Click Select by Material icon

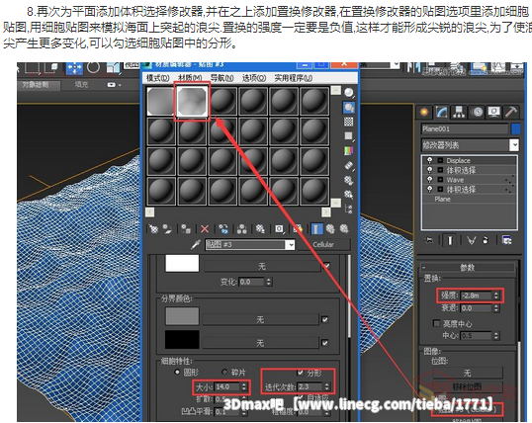(x=349, y=194)
